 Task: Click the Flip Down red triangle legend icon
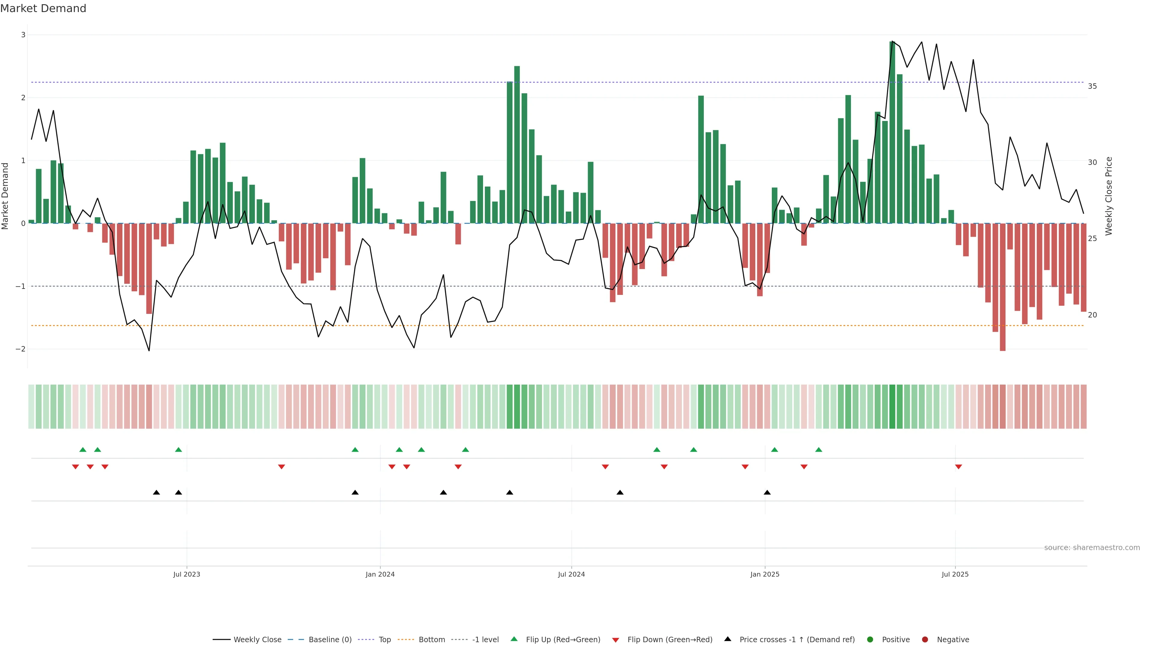(616, 640)
